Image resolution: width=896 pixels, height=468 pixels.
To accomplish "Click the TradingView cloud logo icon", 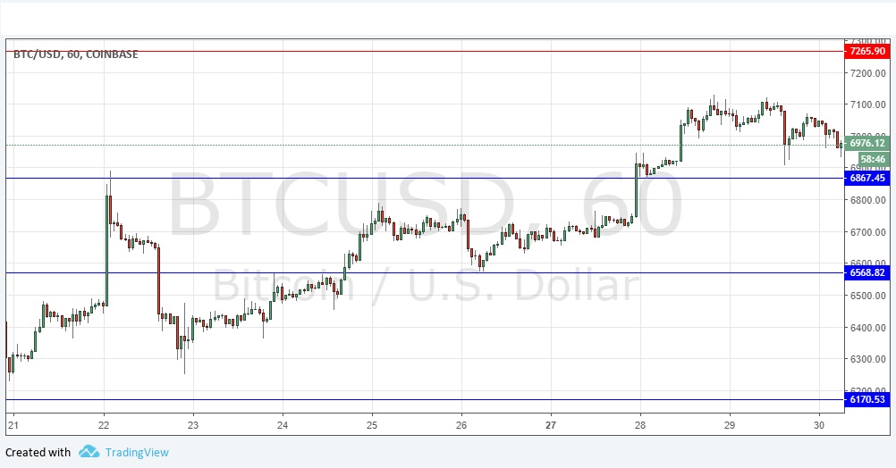I will click(88, 452).
